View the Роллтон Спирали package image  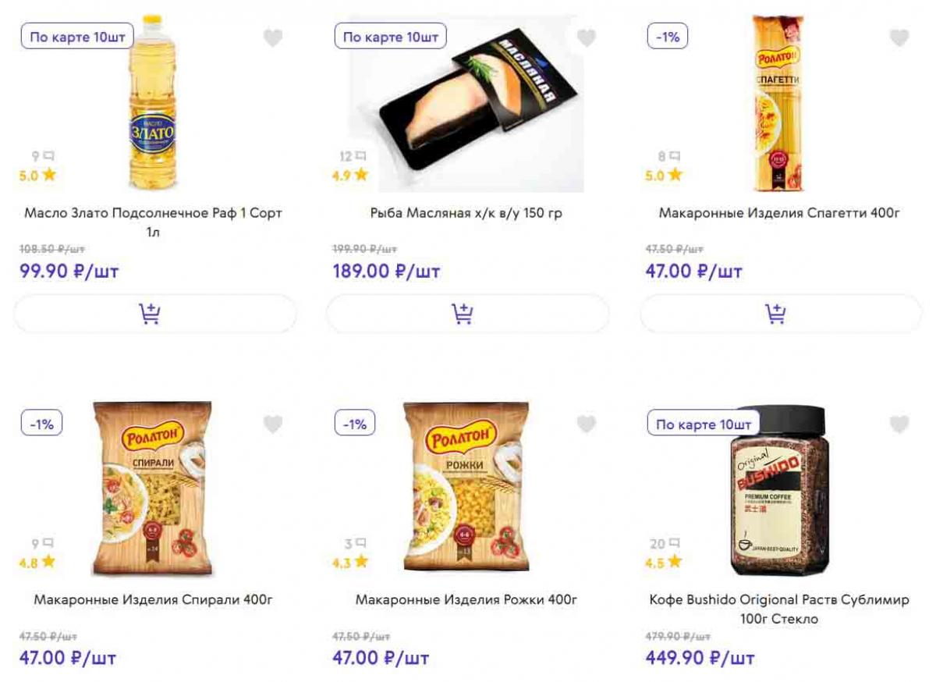(x=153, y=489)
